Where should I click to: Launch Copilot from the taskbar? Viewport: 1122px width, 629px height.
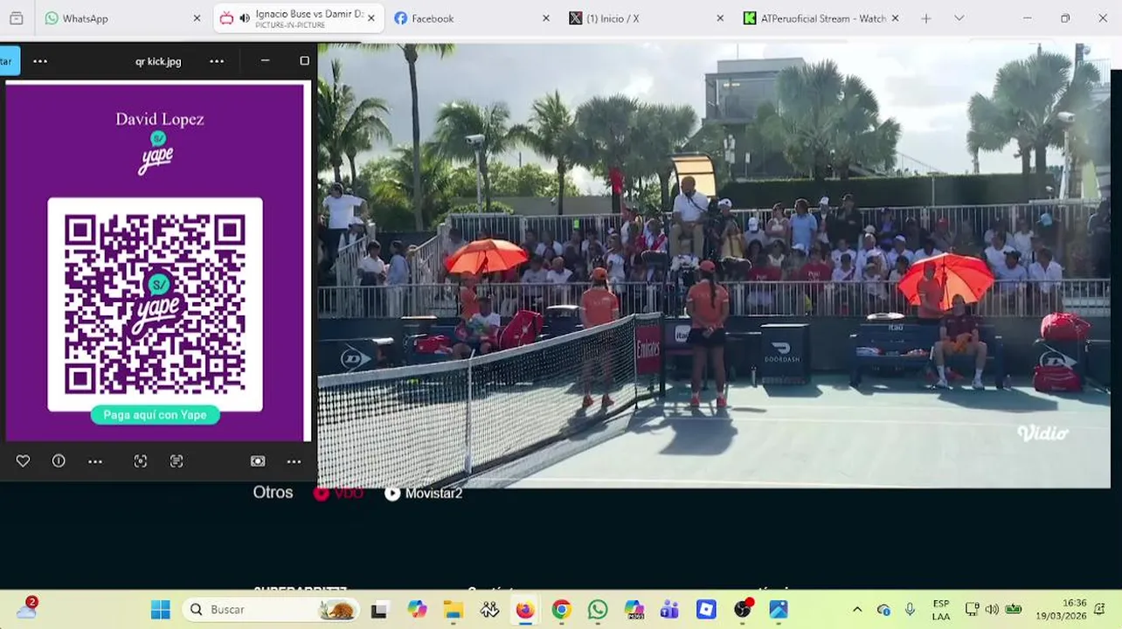(x=417, y=610)
